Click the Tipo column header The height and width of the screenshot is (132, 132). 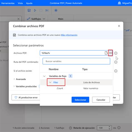click(85, 69)
